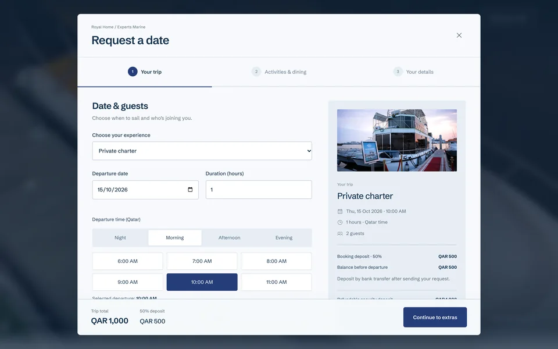This screenshot has width=558, height=349.
Task: Click the step 2 circle for Activities & dining
Action: [256, 72]
